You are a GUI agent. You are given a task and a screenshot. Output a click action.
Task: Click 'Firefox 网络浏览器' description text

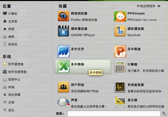click(x=84, y=20)
